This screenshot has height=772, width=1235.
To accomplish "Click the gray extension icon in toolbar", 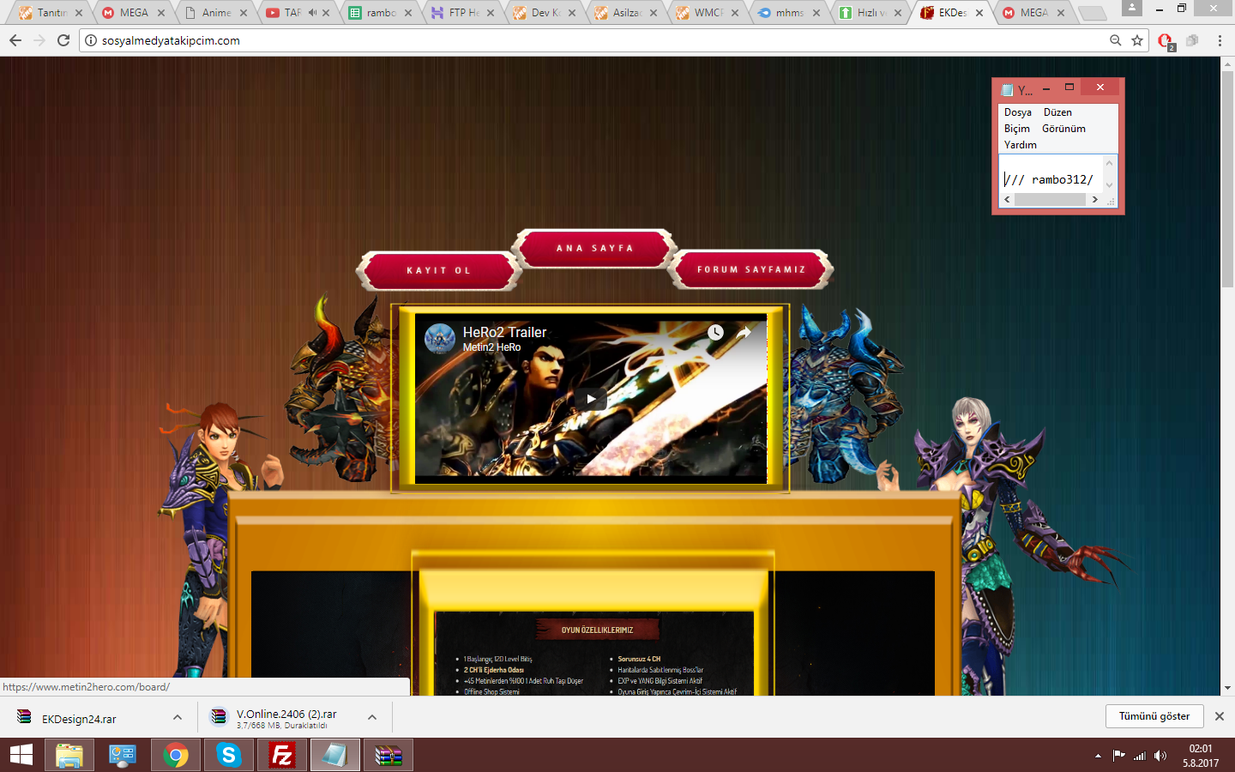I will click(1192, 40).
